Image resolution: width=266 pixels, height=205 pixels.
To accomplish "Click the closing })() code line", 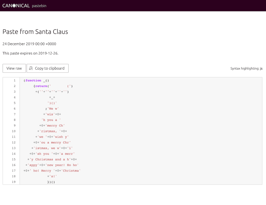I will click(51, 182).
